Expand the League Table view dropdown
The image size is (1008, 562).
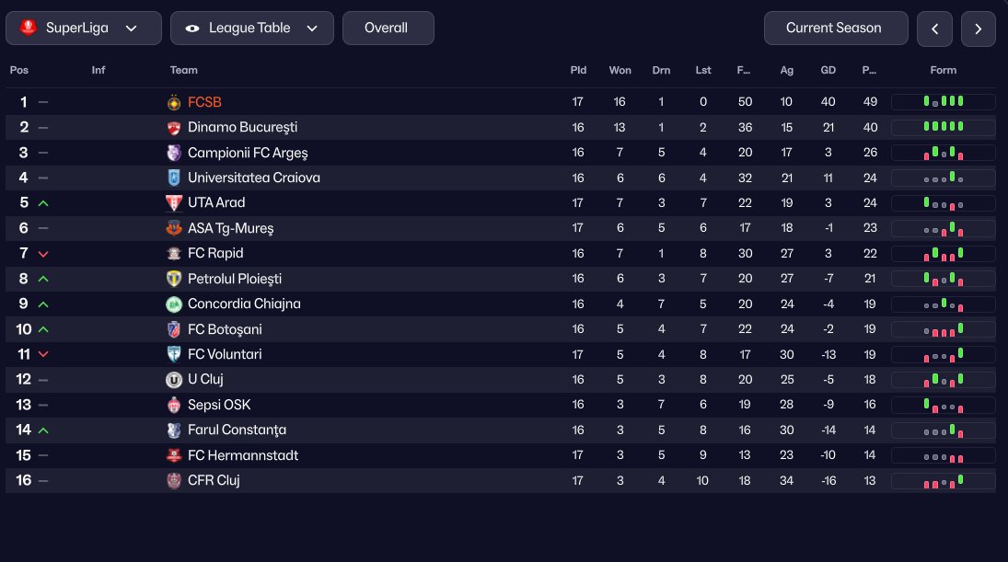pyautogui.click(x=251, y=29)
